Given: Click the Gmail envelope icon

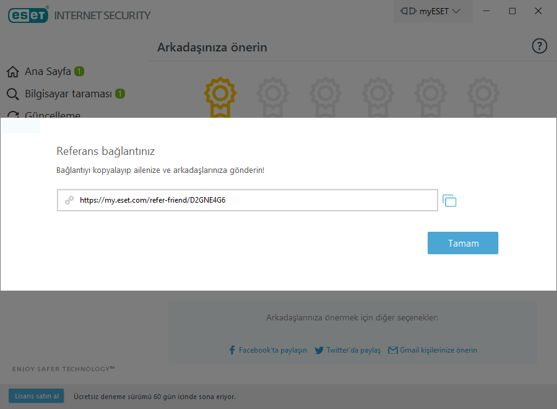Looking at the screenshot, I should coord(393,350).
